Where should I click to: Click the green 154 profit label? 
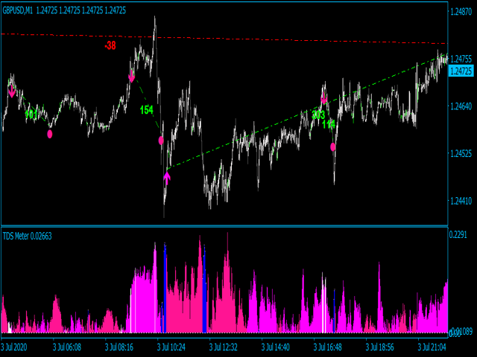coord(147,110)
